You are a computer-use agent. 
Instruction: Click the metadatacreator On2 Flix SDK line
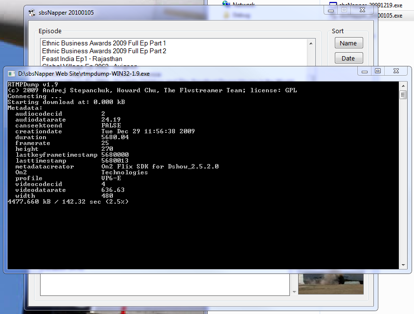click(x=117, y=167)
